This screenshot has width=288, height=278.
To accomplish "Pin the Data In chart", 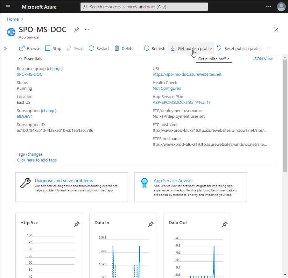I will (x=151, y=225).
